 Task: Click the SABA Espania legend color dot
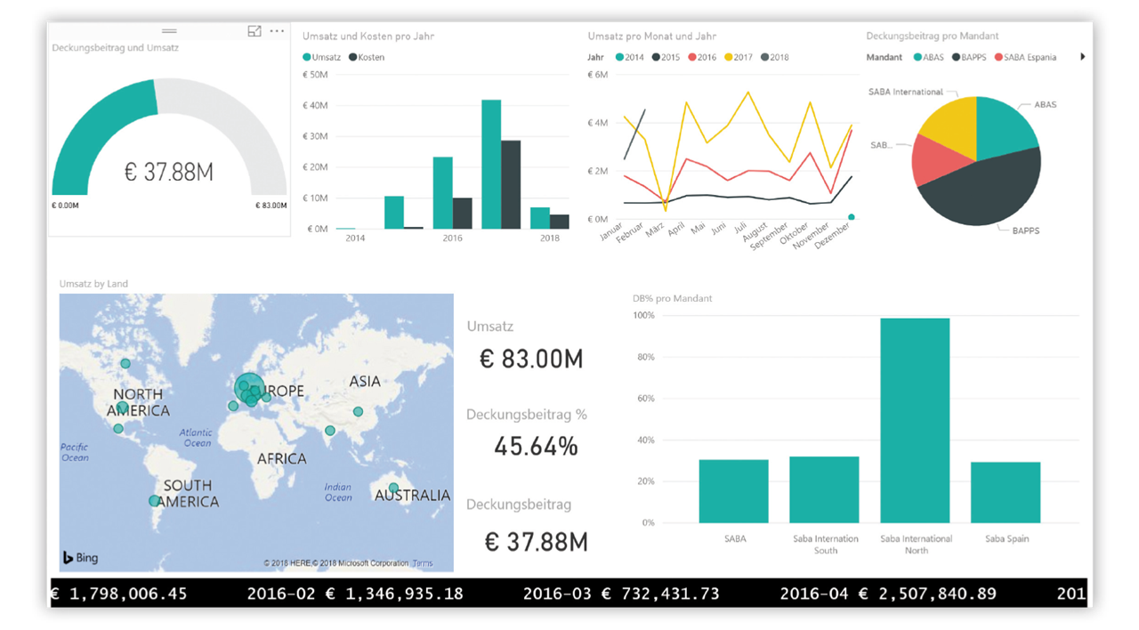998,57
